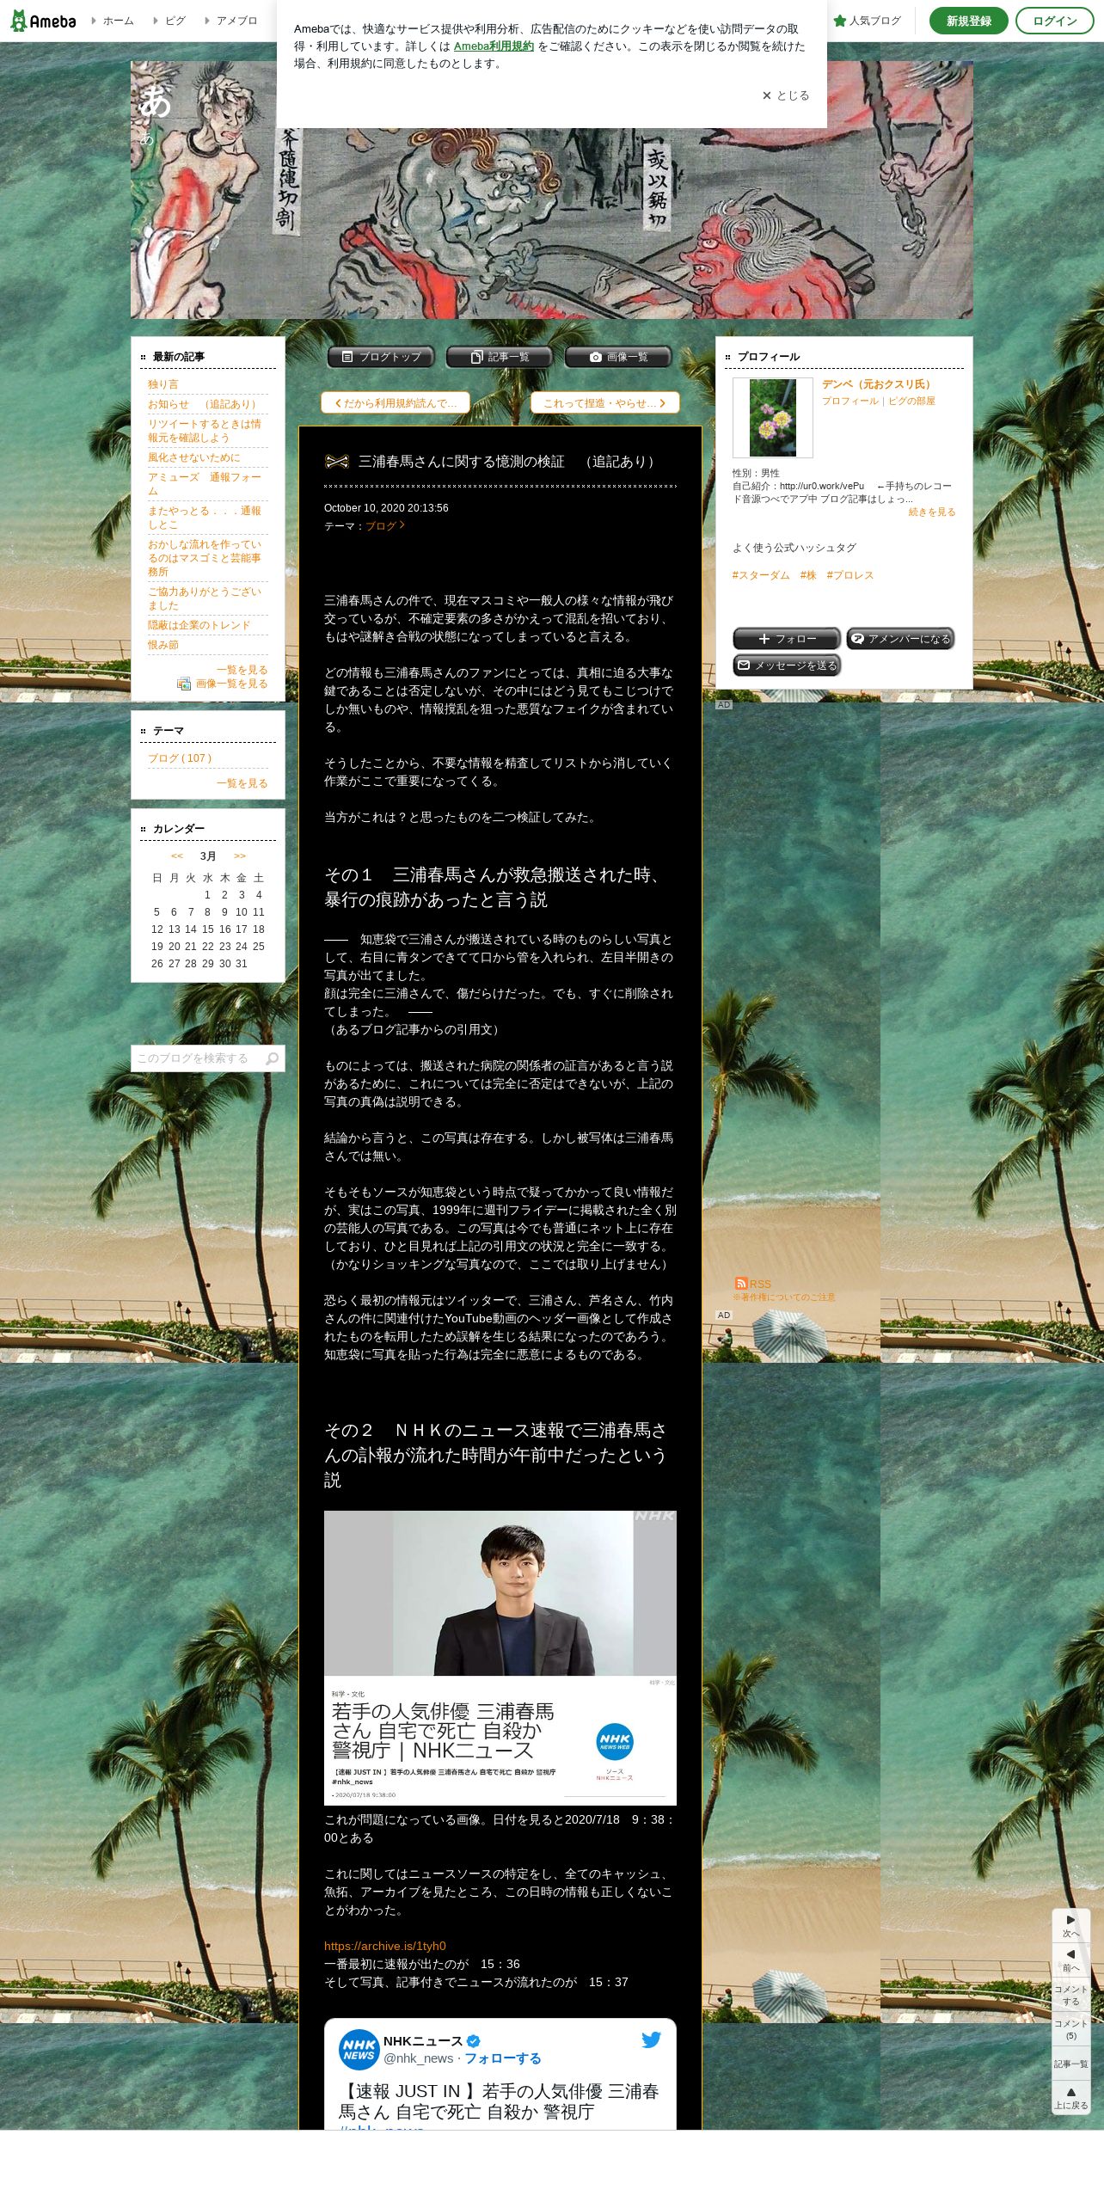Go to next month in calendar

point(240,856)
